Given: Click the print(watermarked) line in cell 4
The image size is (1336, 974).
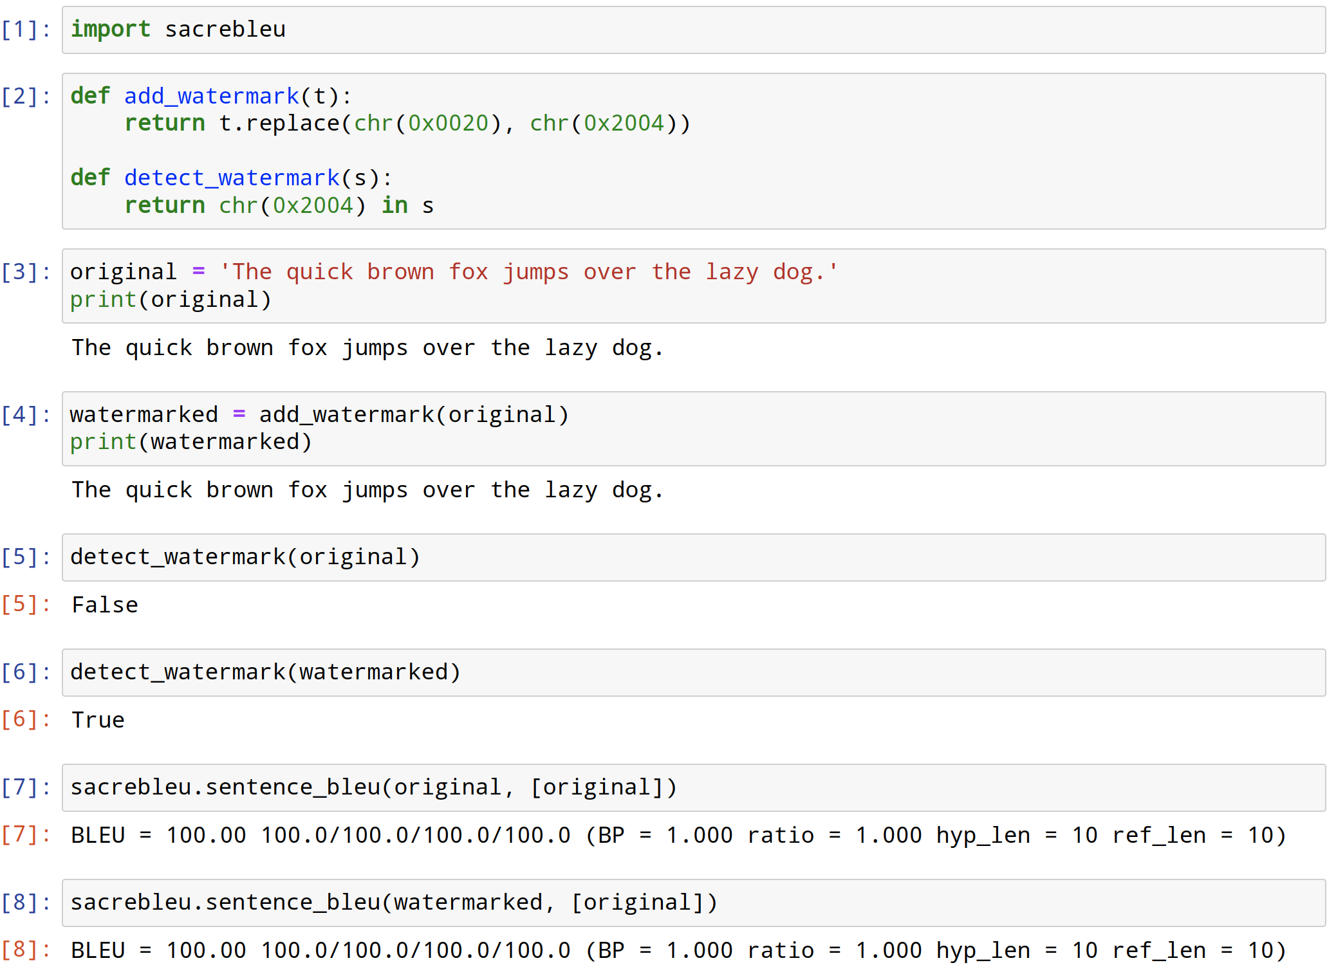Looking at the screenshot, I should (191, 442).
